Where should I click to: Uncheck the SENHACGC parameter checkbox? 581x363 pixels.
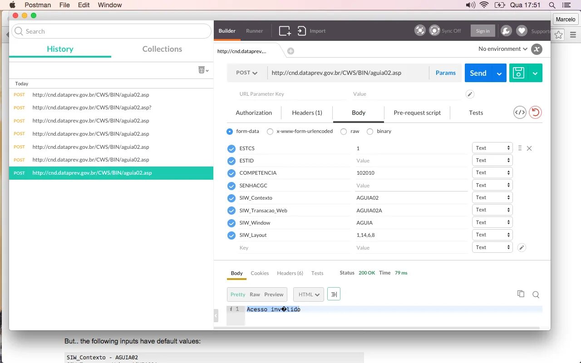click(x=231, y=186)
